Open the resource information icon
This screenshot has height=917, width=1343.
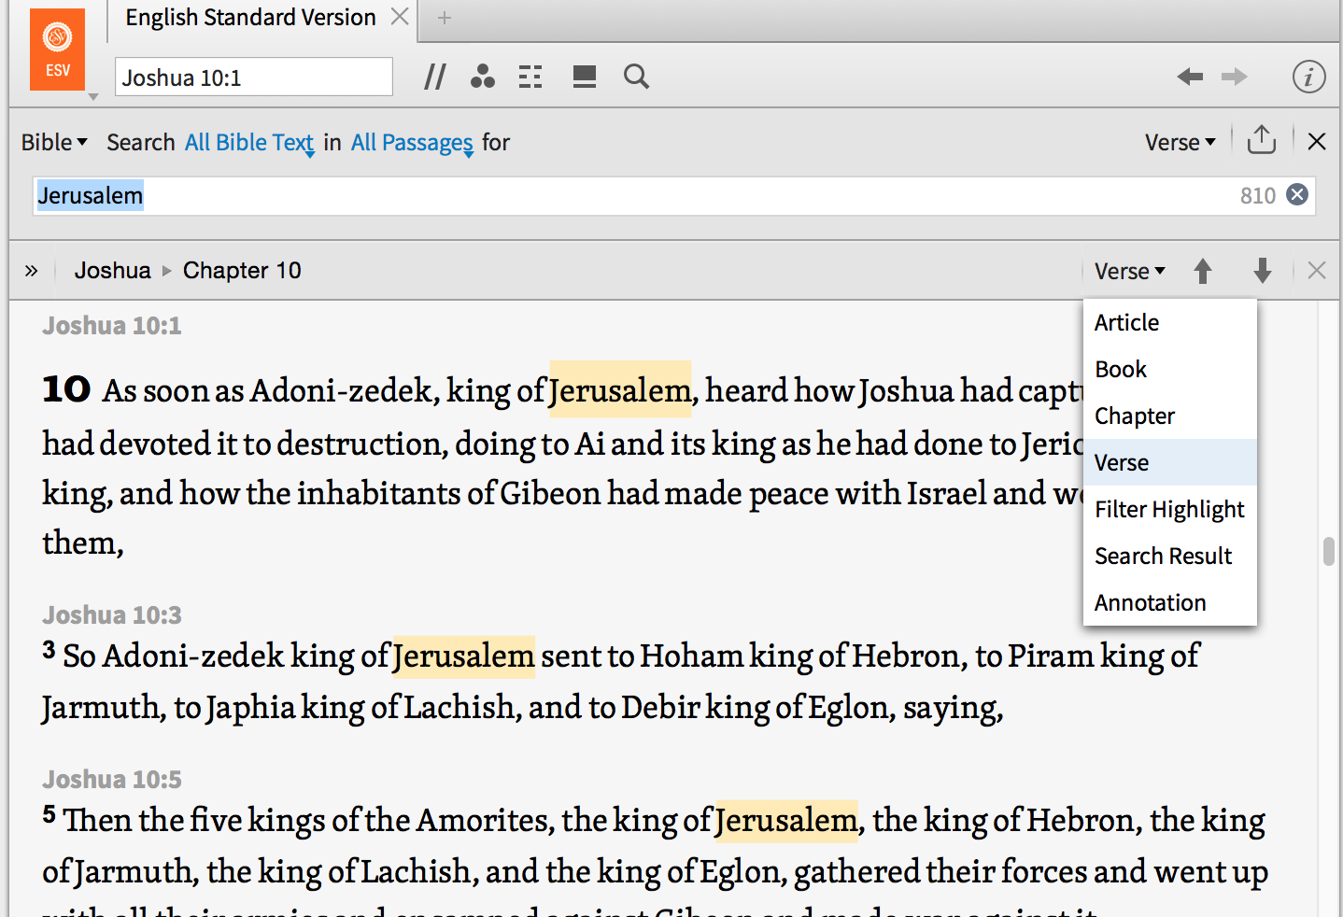[1308, 77]
